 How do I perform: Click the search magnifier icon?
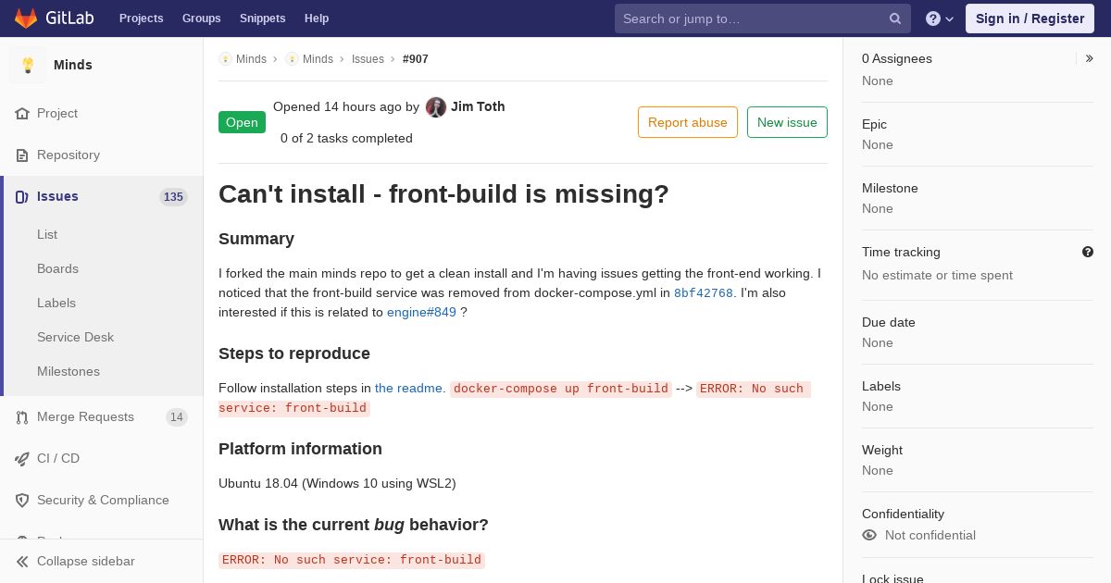pos(895,19)
